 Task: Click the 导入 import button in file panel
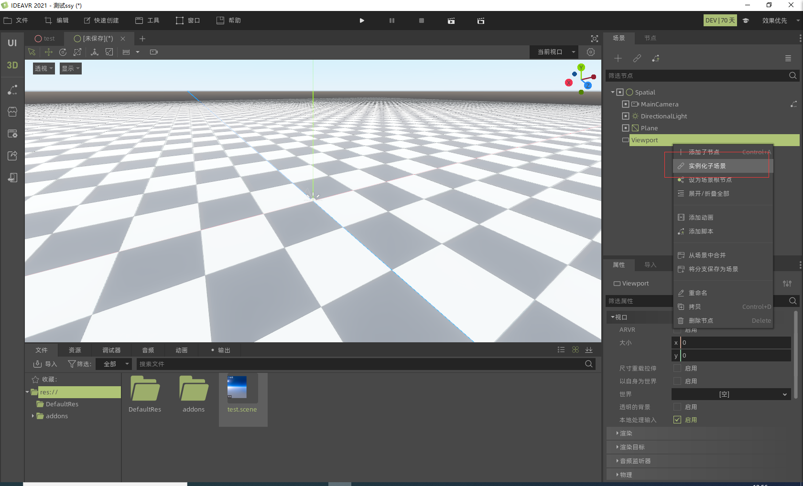coord(45,364)
